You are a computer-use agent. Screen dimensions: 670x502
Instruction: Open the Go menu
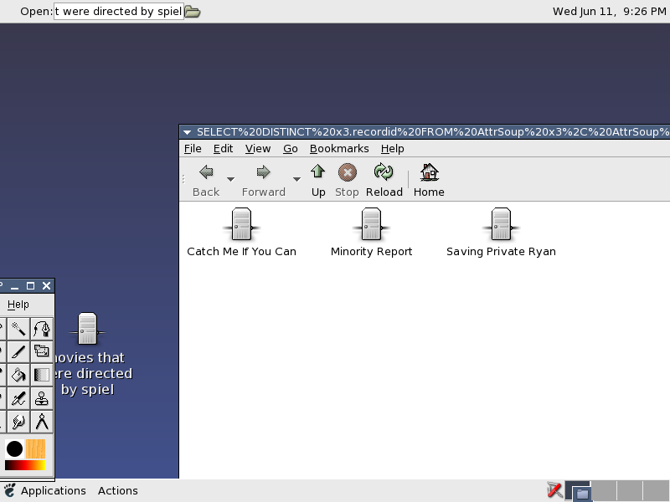click(290, 149)
